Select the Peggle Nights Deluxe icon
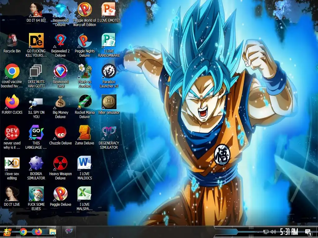The image size is (318, 238). (84, 45)
